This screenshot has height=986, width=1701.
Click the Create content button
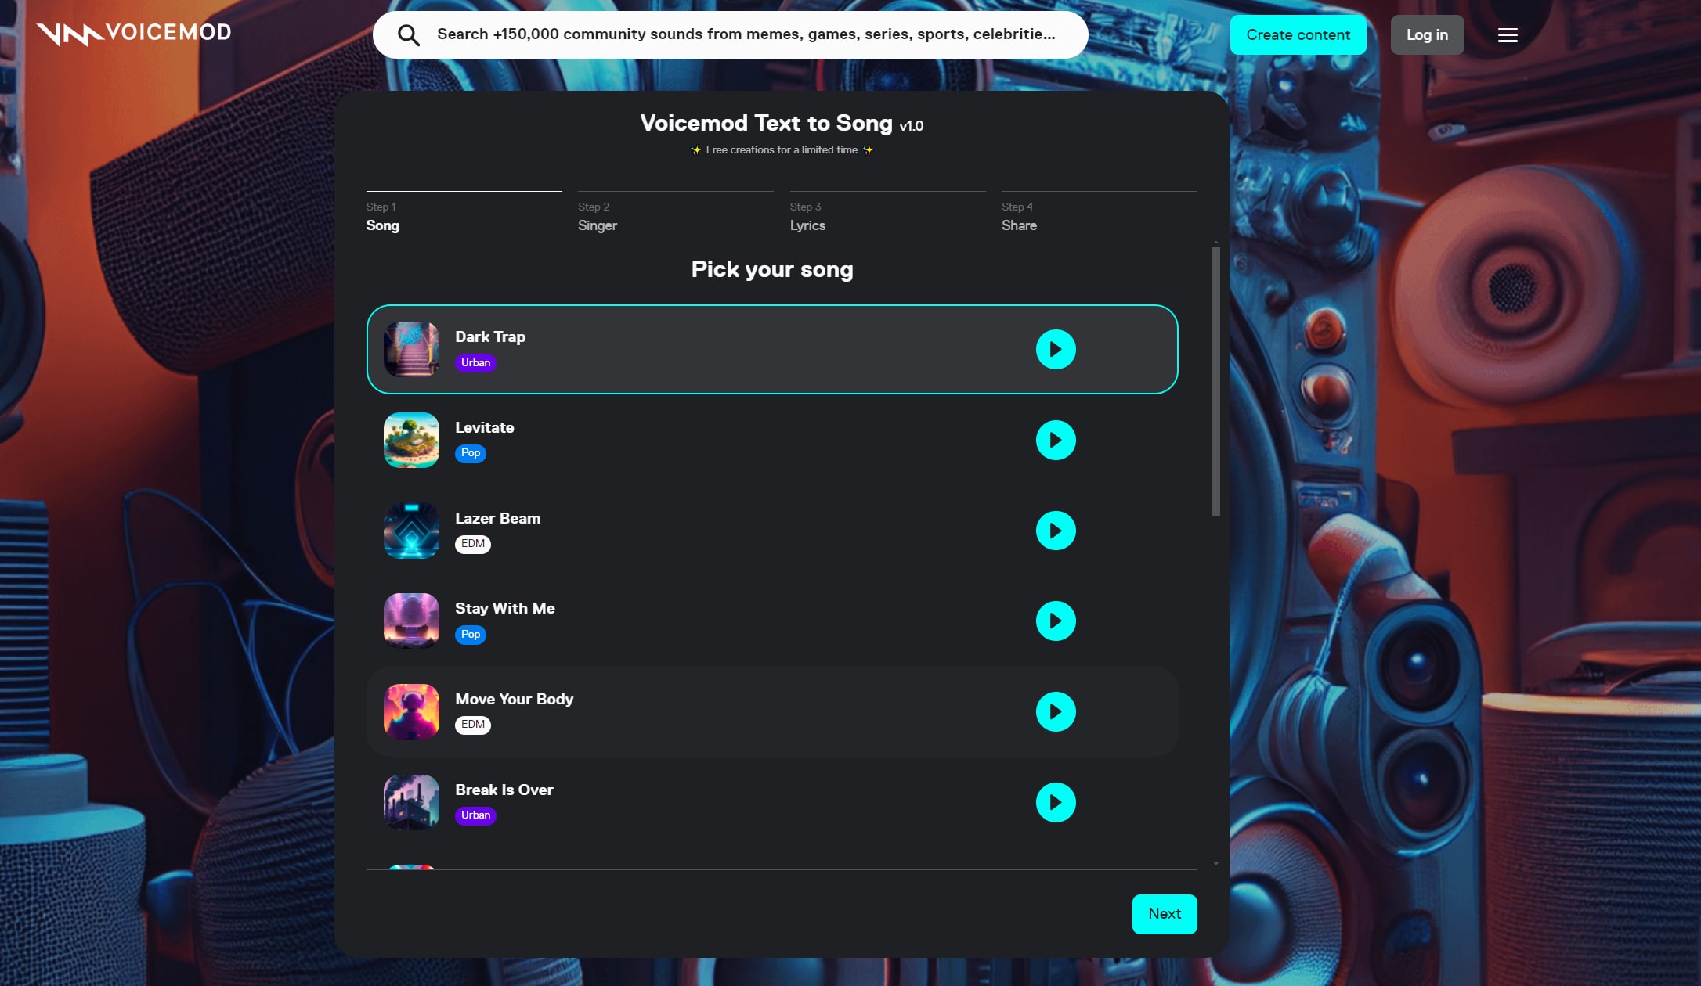coord(1298,34)
